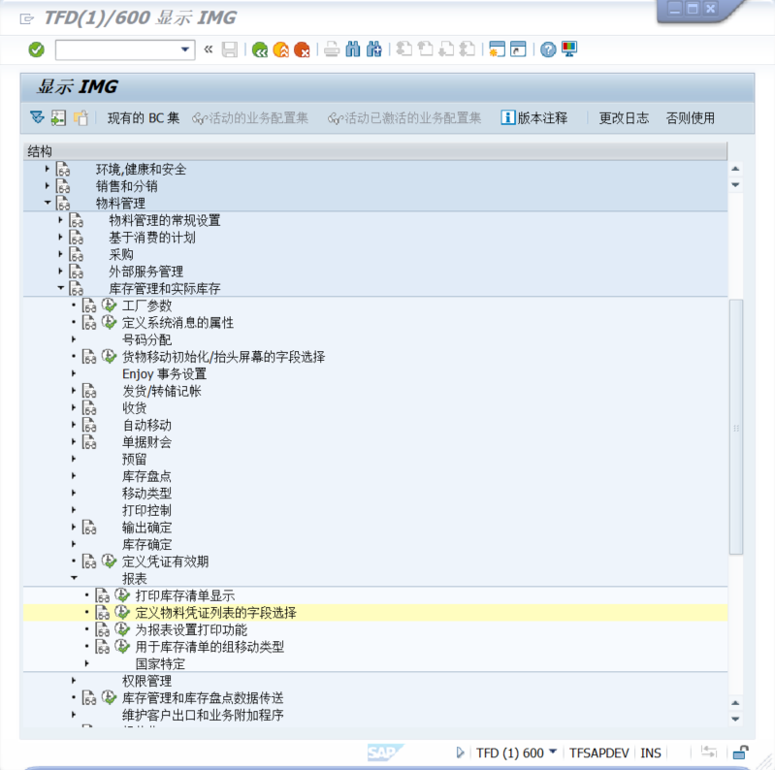The height and width of the screenshot is (770, 775).
Task: Click the yellow Exit icon in toolbar
Action: click(281, 49)
